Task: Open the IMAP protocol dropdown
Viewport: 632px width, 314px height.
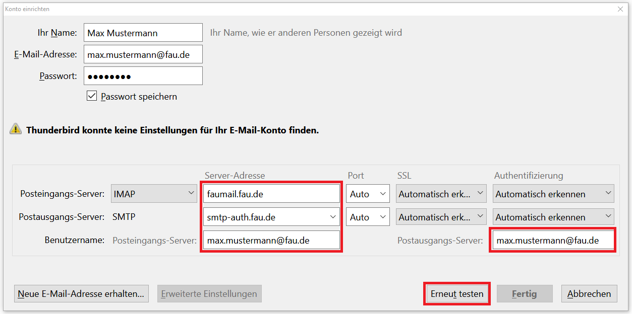Action: pos(154,194)
